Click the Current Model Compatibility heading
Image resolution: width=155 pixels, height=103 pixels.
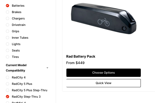coord(16,68)
